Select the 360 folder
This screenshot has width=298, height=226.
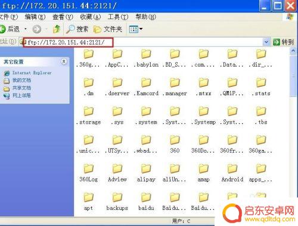[175, 145]
